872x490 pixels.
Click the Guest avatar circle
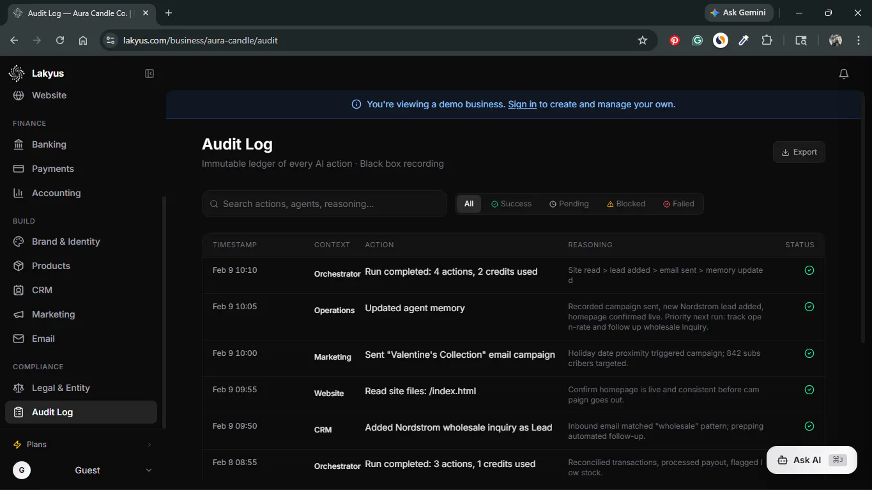click(x=22, y=470)
